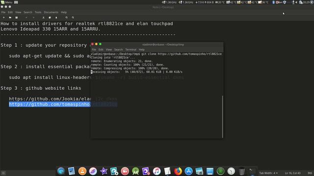This screenshot has width=314, height=176.
Task: Click 'Receiving objects' line in terminal
Action: tap(136, 72)
